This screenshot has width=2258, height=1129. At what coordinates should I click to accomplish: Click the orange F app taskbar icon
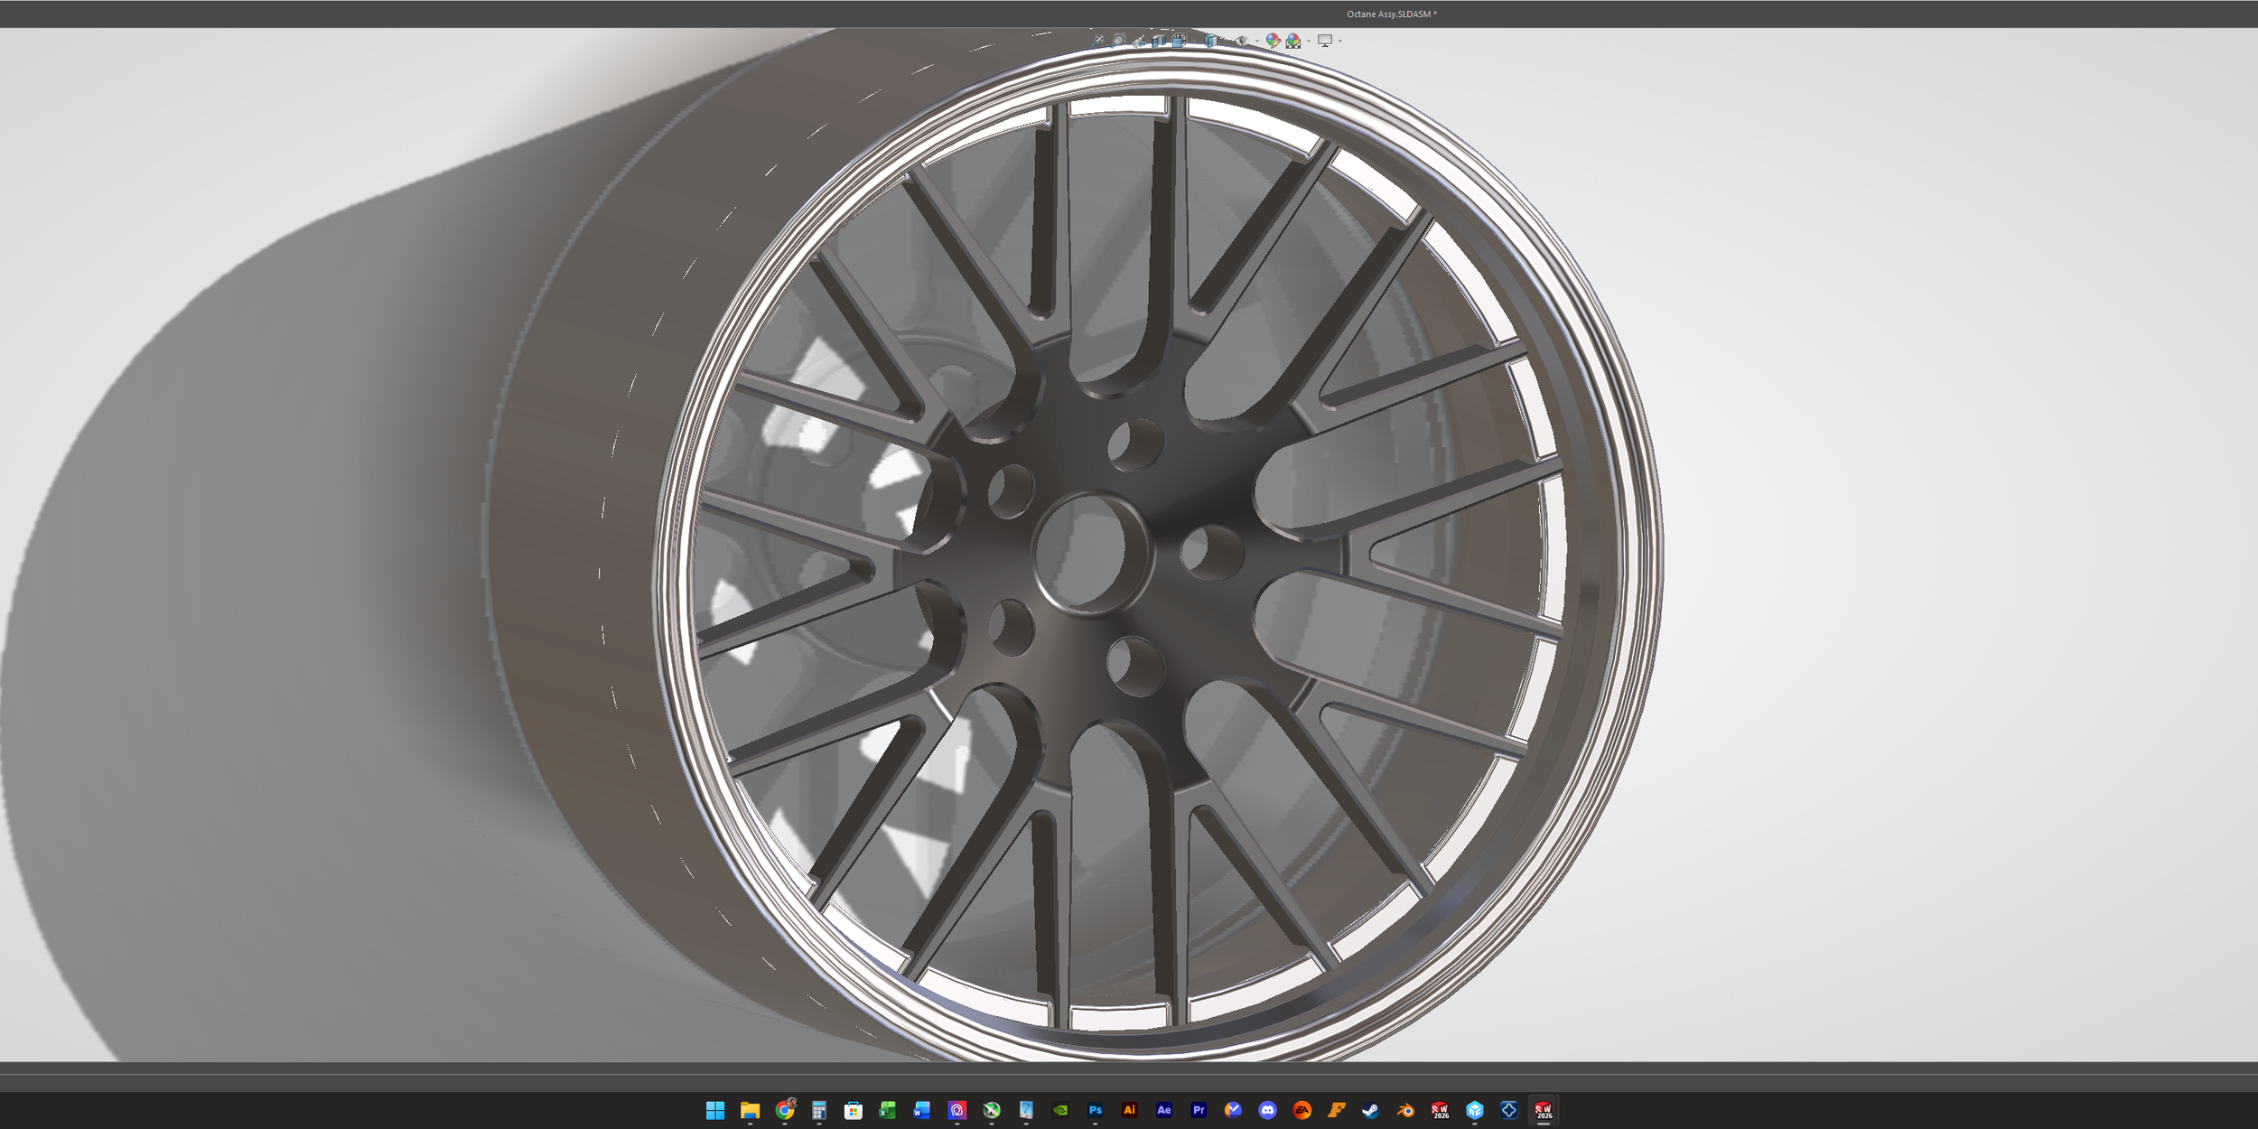click(x=1337, y=1110)
